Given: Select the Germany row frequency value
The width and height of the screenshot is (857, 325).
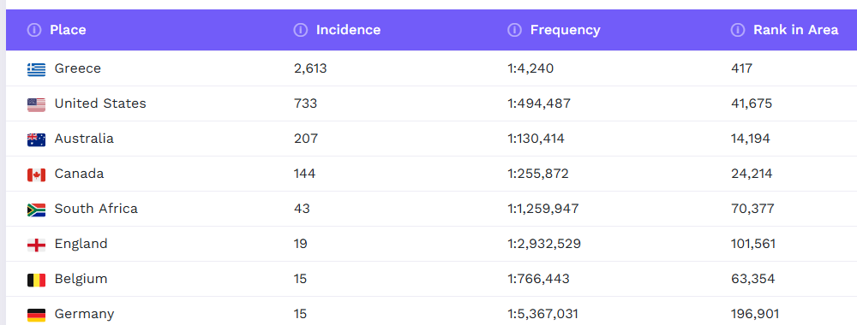Looking at the screenshot, I should click(542, 314).
